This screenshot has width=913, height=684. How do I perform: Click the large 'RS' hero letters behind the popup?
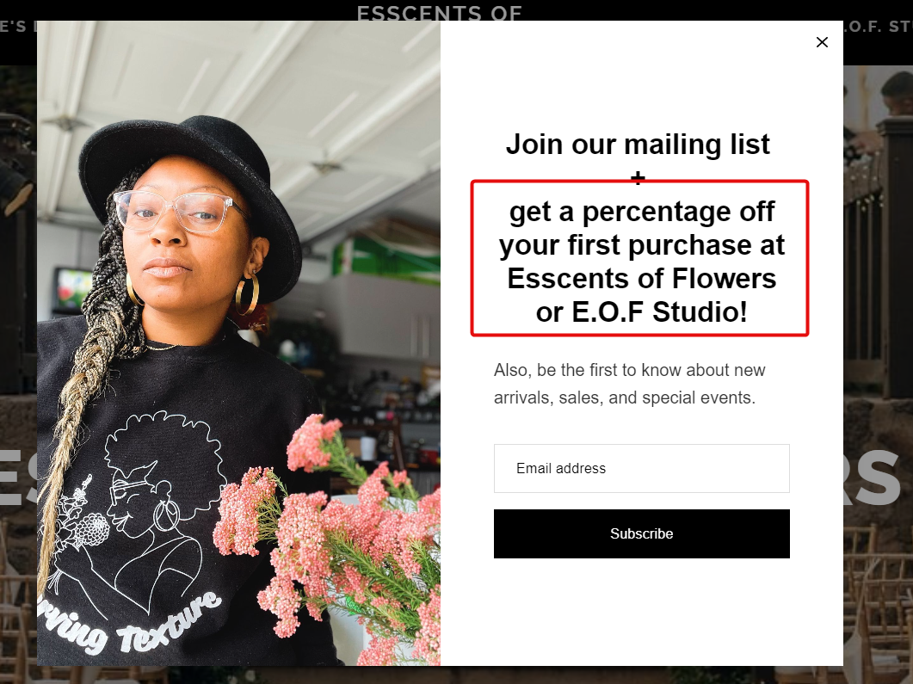pos(873,478)
